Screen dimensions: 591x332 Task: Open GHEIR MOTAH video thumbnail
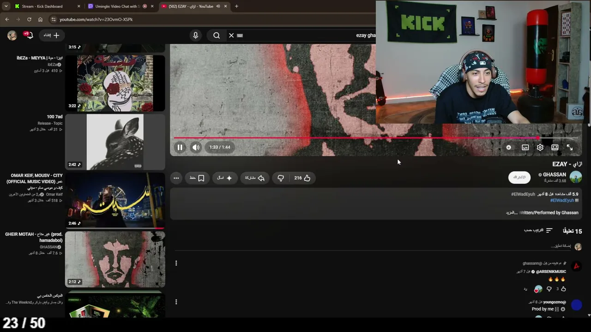point(115,259)
